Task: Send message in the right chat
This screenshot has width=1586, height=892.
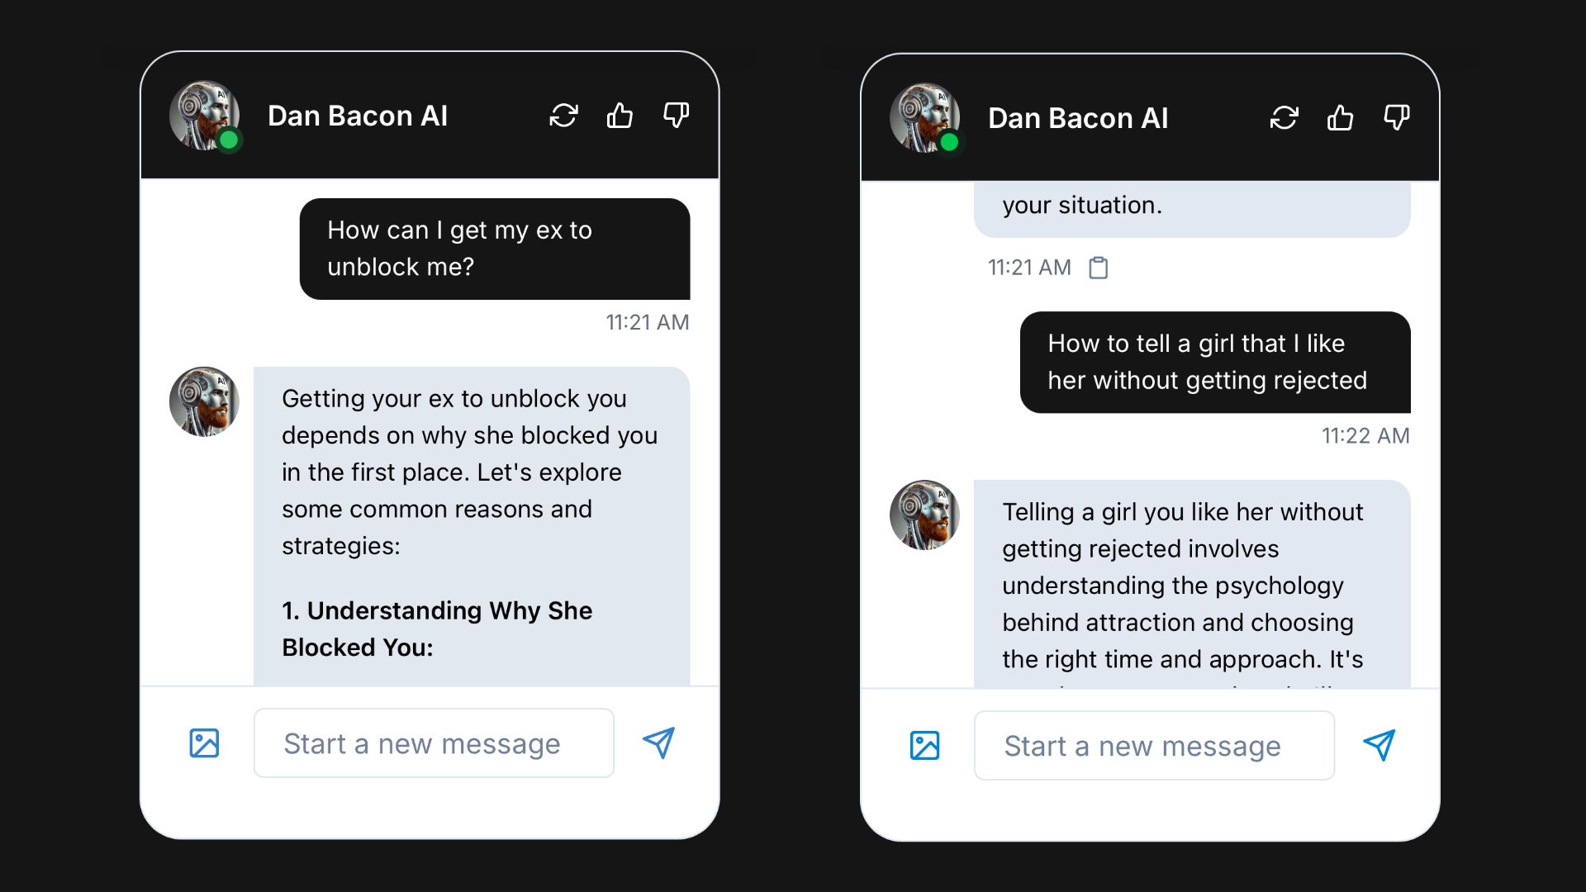Action: [x=1379, y=746]
